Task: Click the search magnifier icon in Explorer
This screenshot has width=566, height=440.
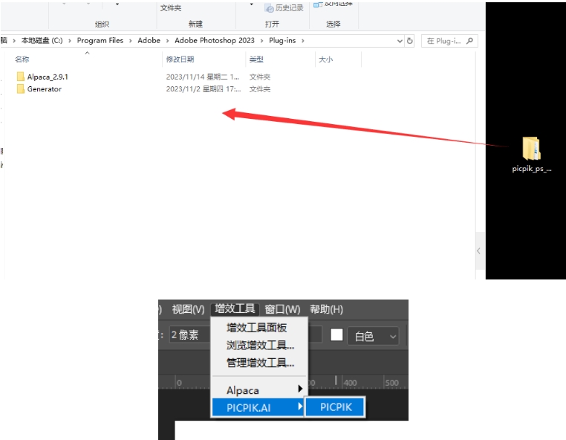Action: (x=469, y=41)
